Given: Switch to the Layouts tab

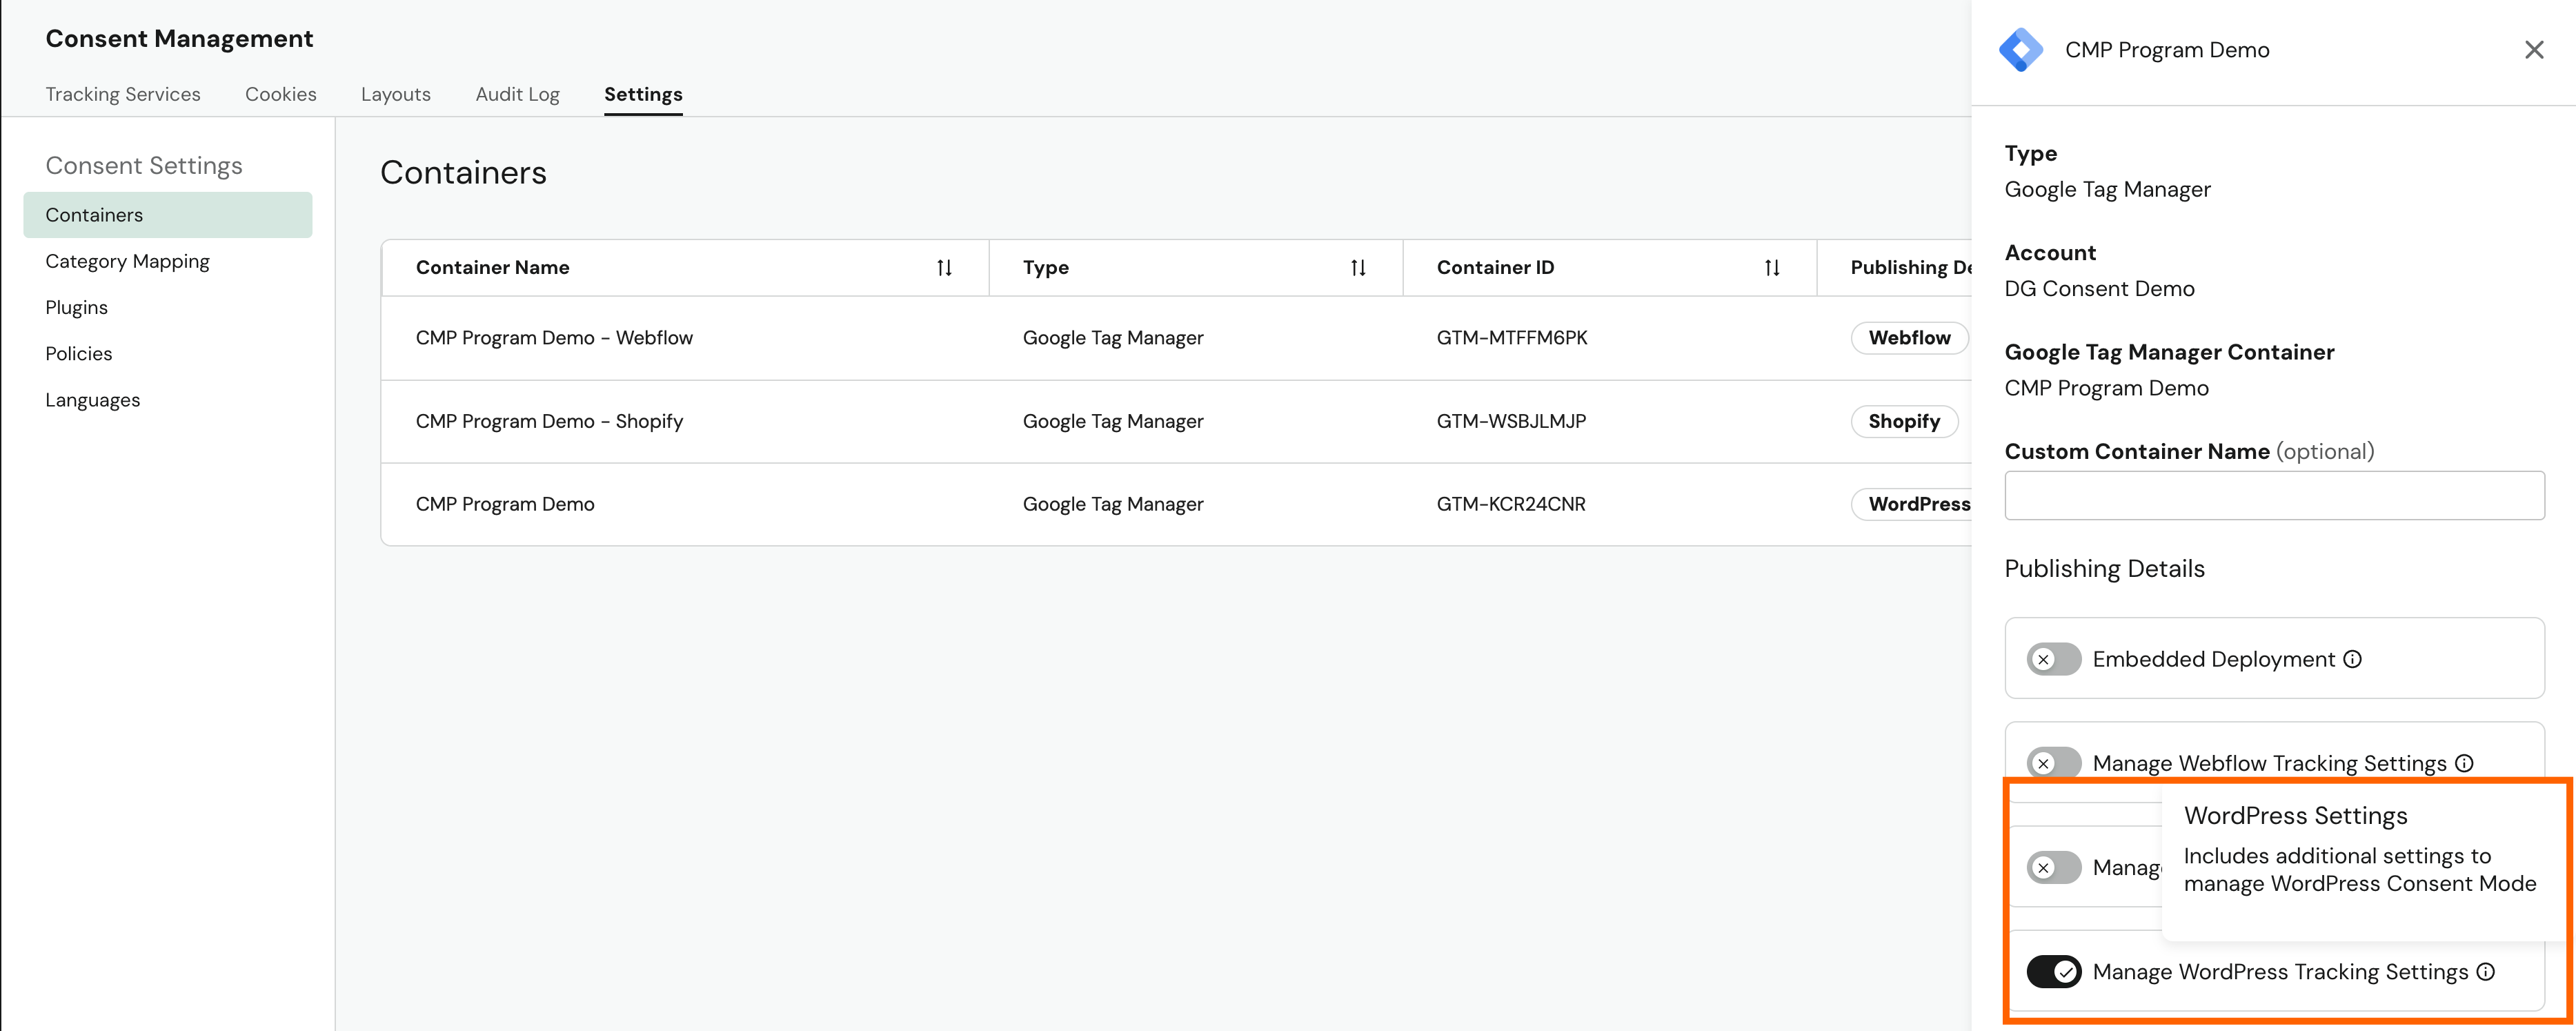Looking at the screenshot, I should pos(395,93).
